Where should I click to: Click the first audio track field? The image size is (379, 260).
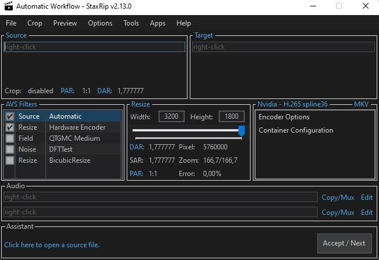click(160, 197)
